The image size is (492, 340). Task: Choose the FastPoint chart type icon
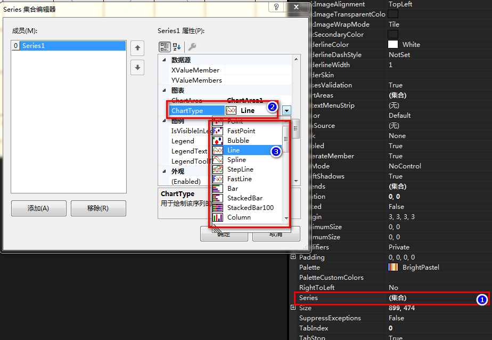(218, 131)
